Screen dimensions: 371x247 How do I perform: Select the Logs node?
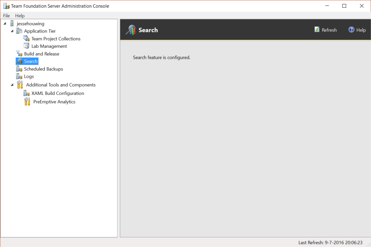[x=29, y=76]
